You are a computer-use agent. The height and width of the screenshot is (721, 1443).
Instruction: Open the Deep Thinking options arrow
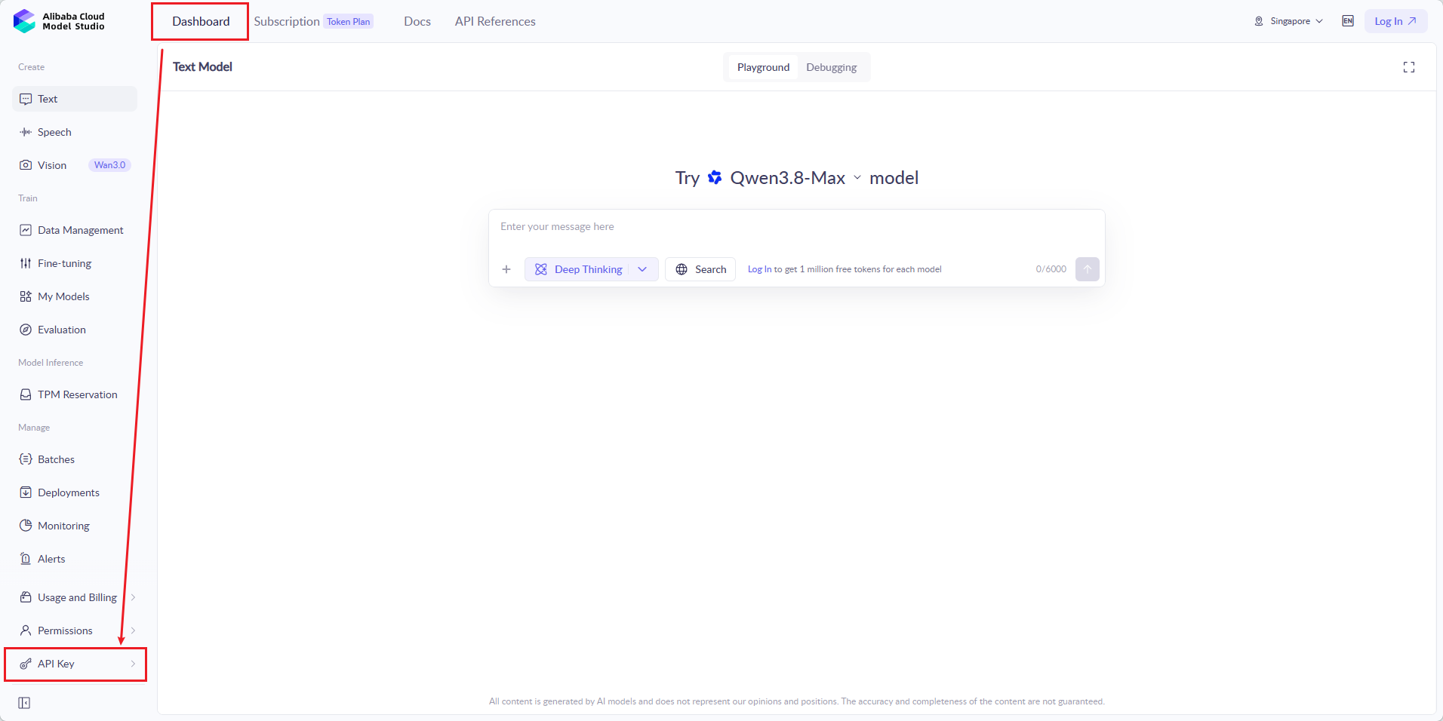(642, 269)
